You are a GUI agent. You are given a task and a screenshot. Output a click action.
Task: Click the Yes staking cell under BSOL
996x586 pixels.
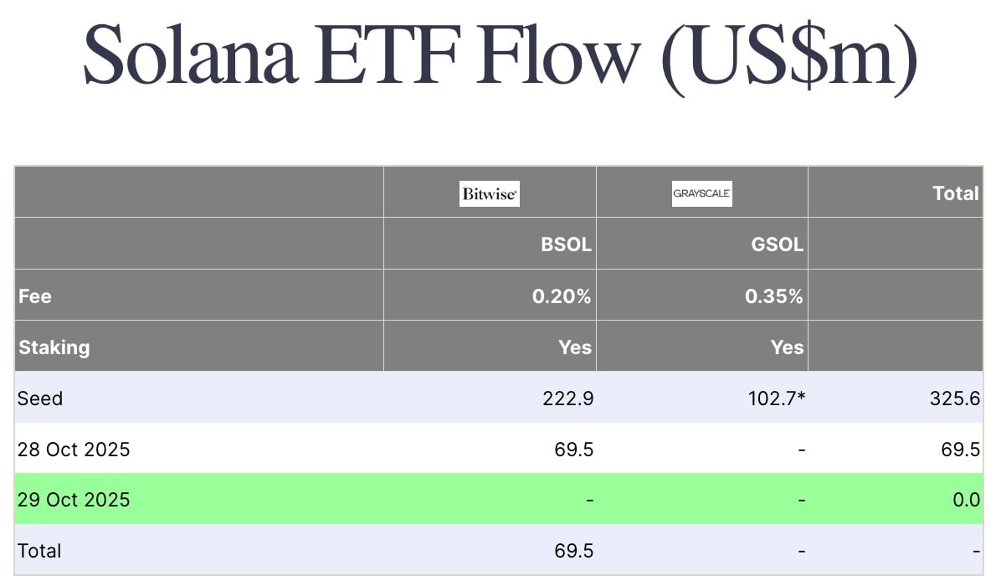point(575,347)
